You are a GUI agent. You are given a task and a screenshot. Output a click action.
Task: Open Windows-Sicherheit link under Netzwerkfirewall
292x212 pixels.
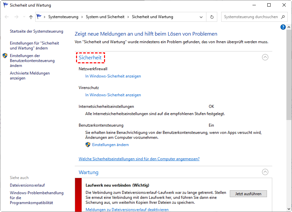(113, 76)
